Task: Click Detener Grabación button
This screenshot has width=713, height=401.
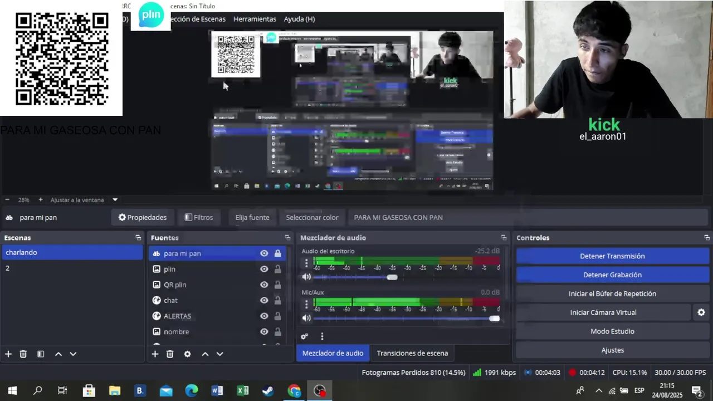Action: pyautogui.click(x=612, y=275)
